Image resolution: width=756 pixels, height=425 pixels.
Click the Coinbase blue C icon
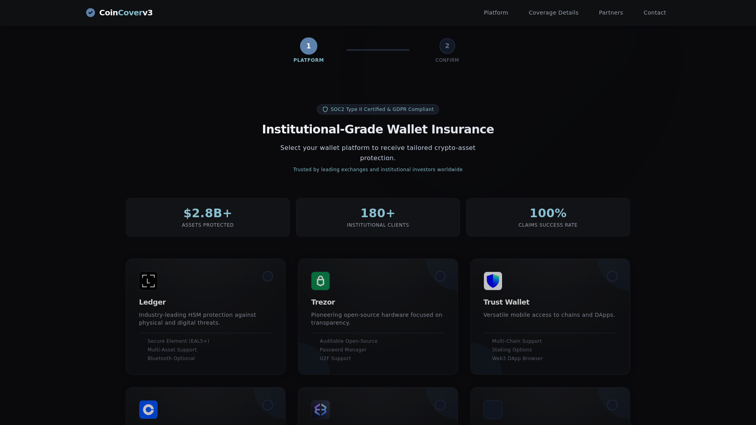pos(148,410)
